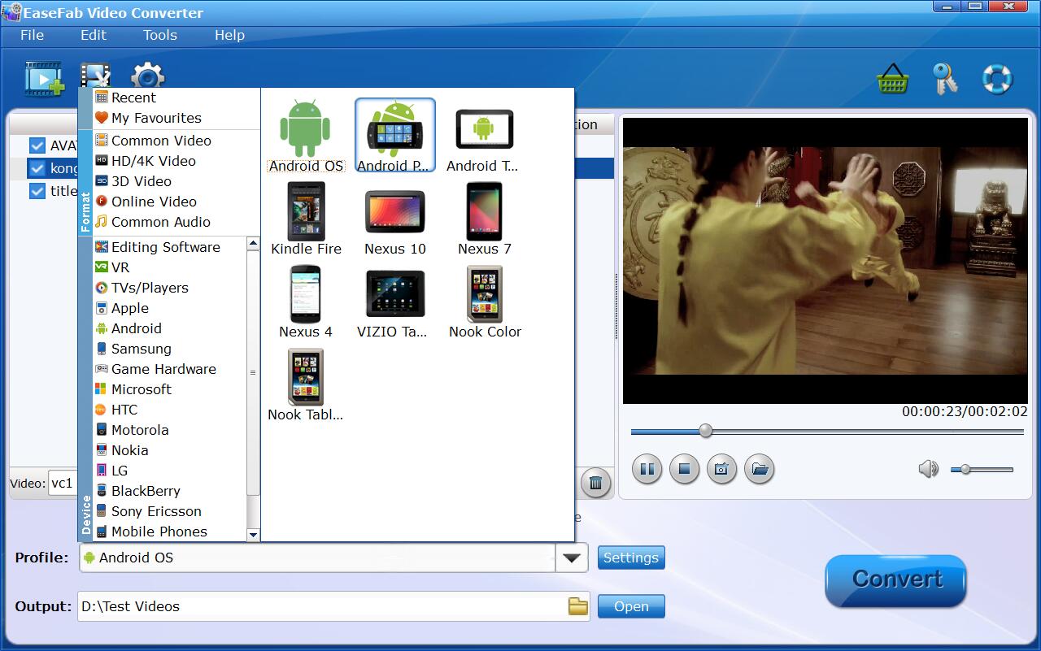
Task: Toggle the title file checkbox
Action: 37,191
